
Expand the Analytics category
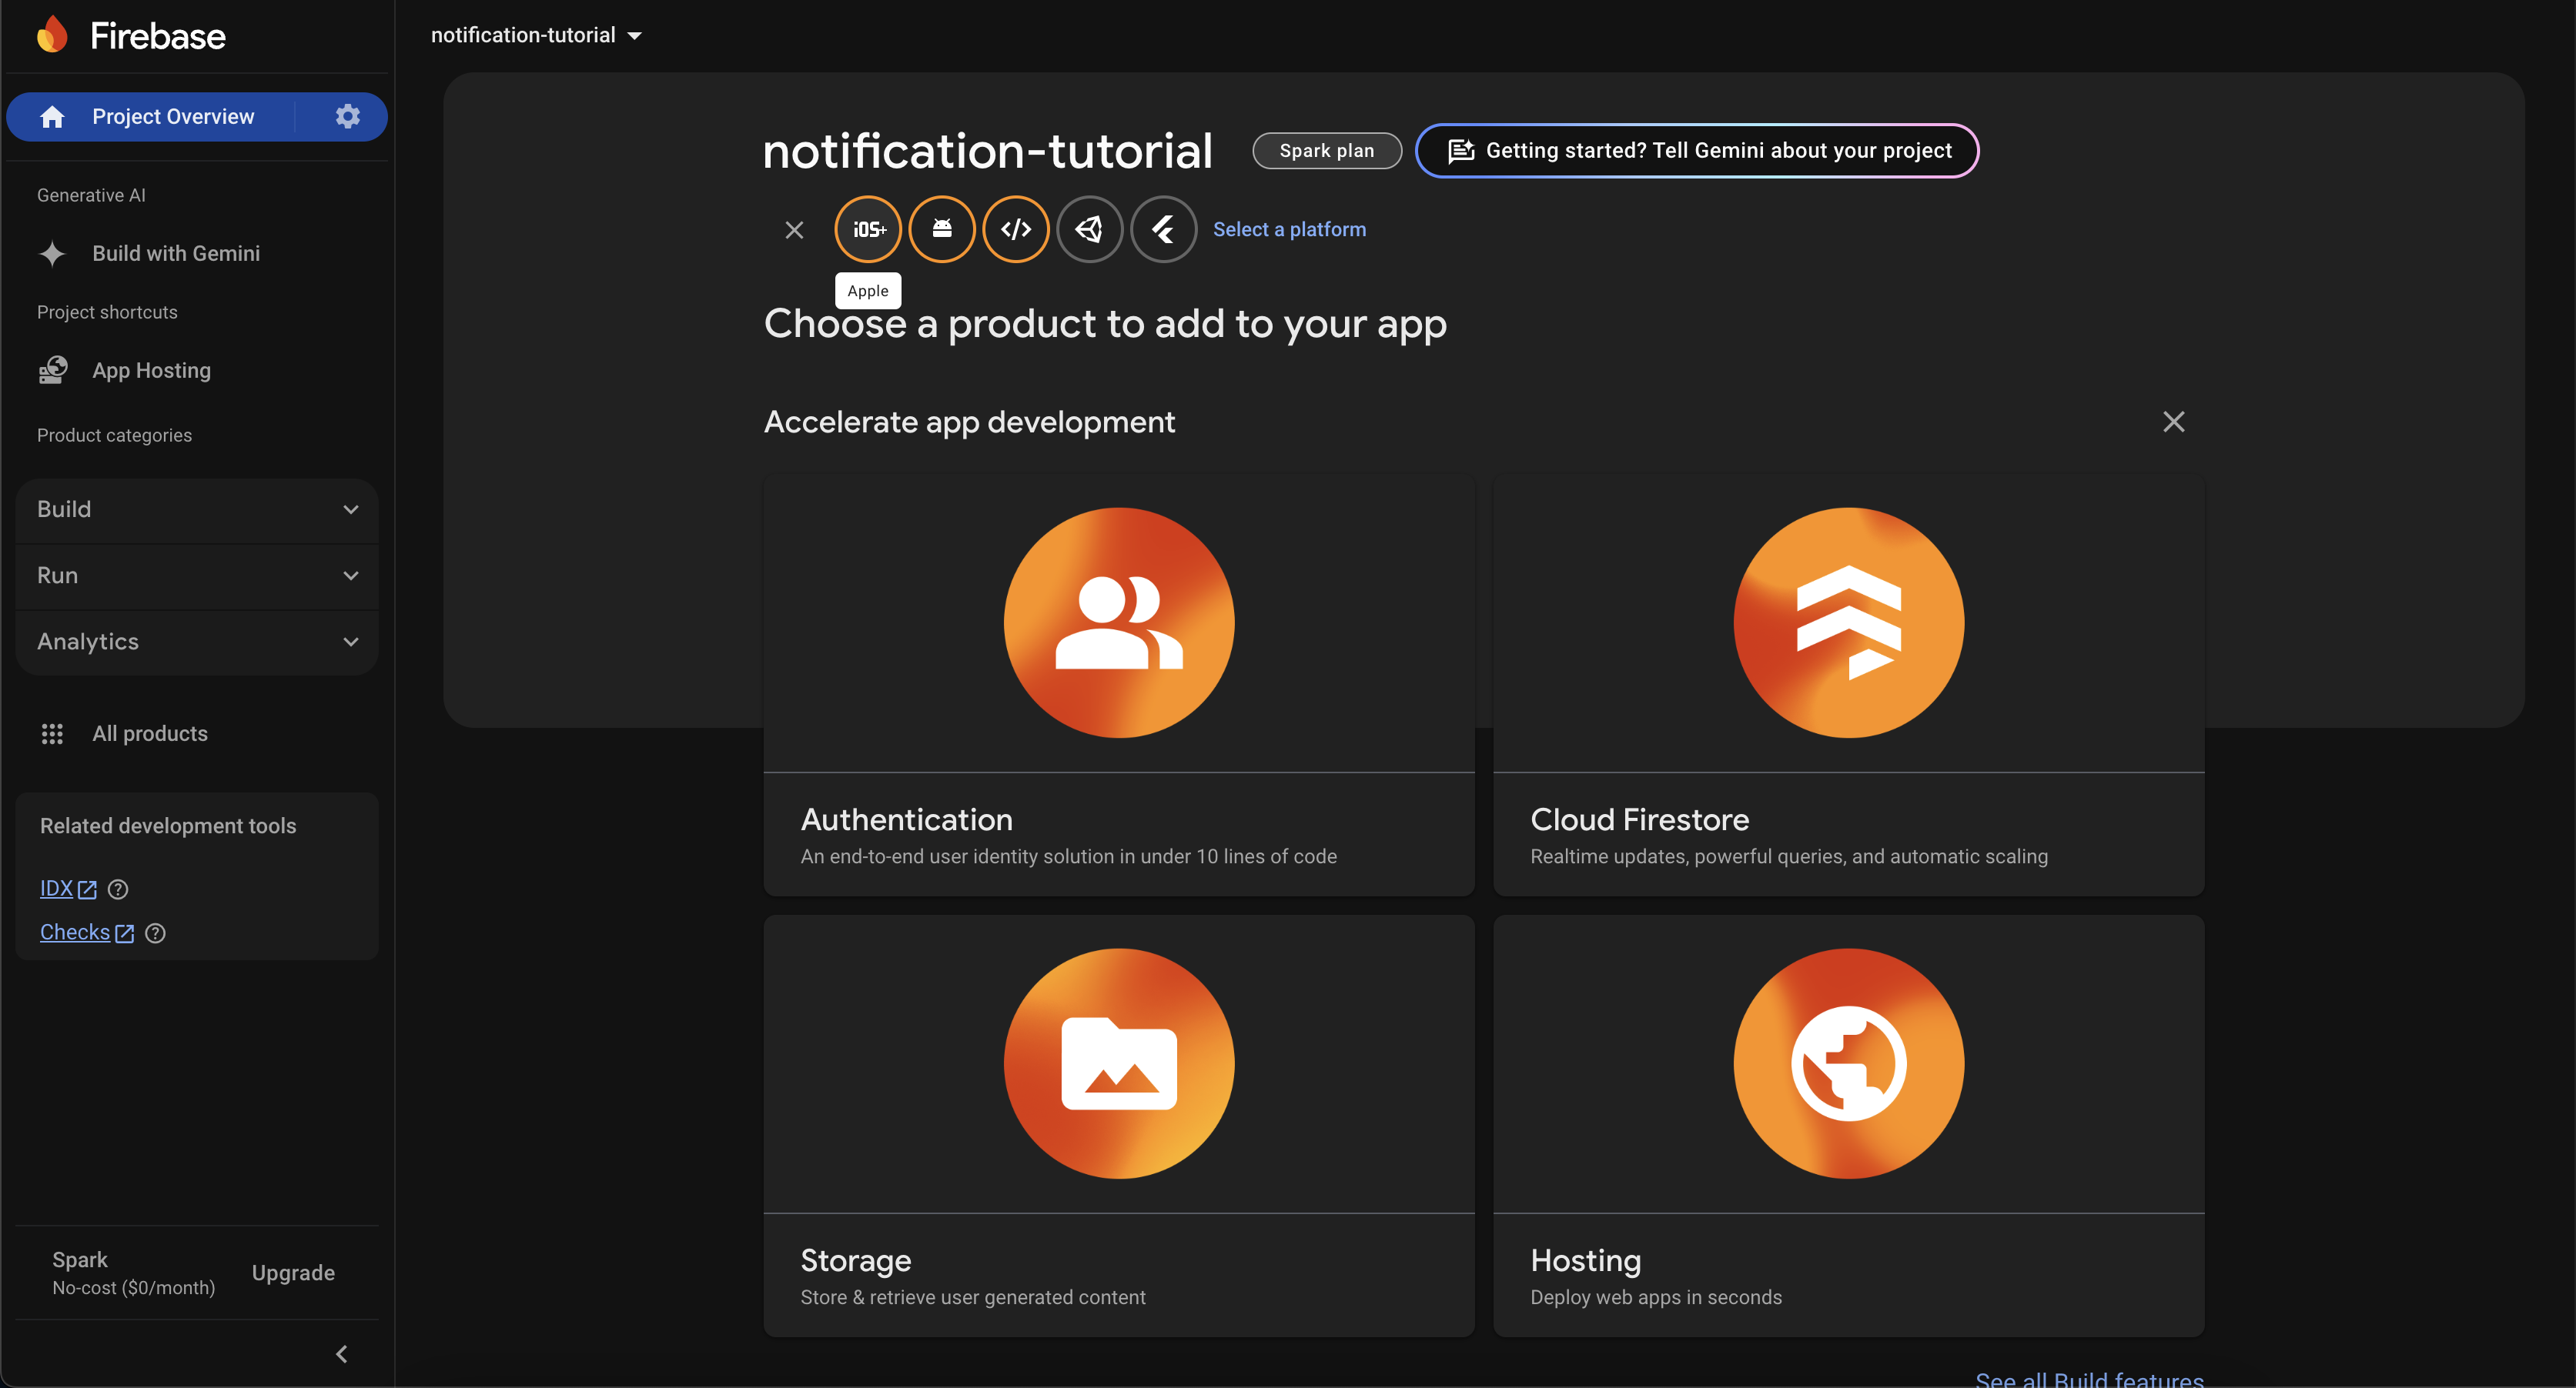pos(197,642)
